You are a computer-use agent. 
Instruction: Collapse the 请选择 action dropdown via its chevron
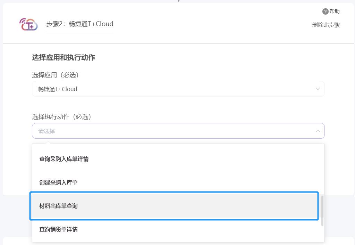pos(318,131)
